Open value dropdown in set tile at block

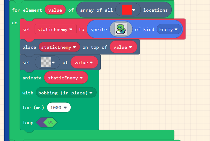(x=84, y=63)
